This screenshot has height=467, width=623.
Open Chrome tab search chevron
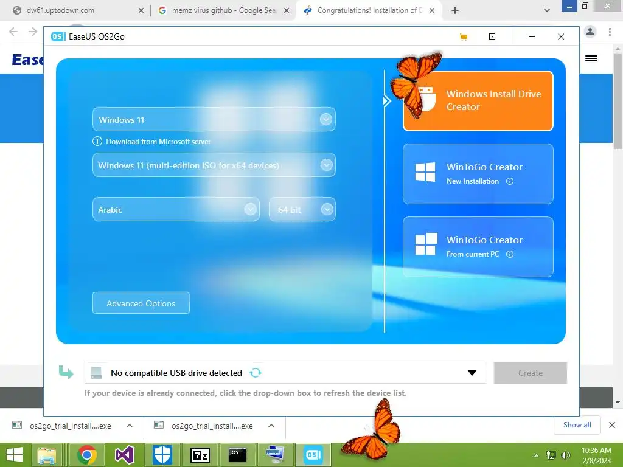[547, 11]
